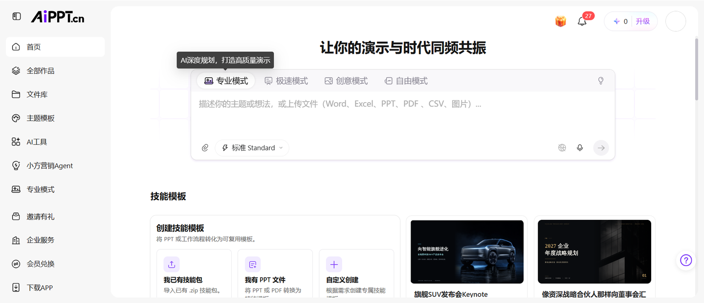Viewport: 704px width, 303px height.
Task: Click the lightbulb tips icon
Action: (x=601, y=81)
